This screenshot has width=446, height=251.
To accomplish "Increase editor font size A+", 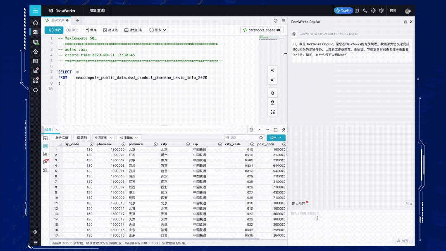I will coord(272,70).
